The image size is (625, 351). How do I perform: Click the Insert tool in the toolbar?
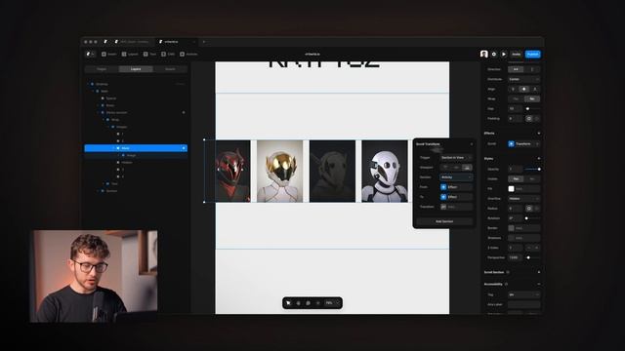(x=108, y=54)
